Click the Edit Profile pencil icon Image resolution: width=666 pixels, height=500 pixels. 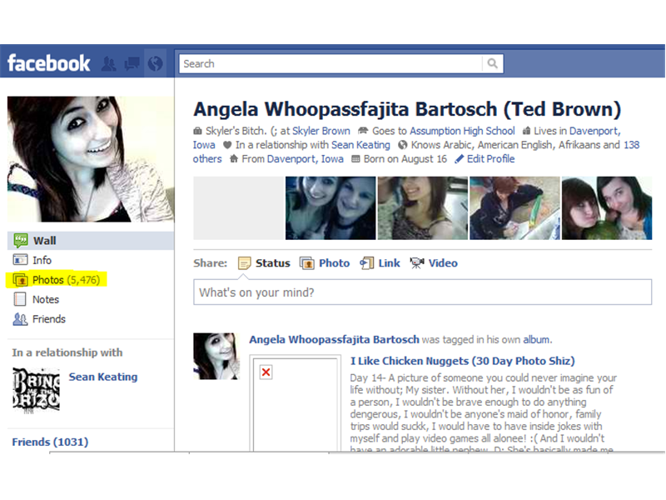click(460, 159)
